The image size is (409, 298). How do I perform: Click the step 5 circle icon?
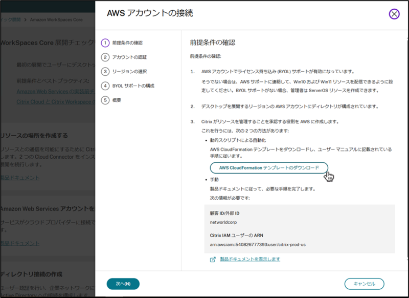coord(105,100)
